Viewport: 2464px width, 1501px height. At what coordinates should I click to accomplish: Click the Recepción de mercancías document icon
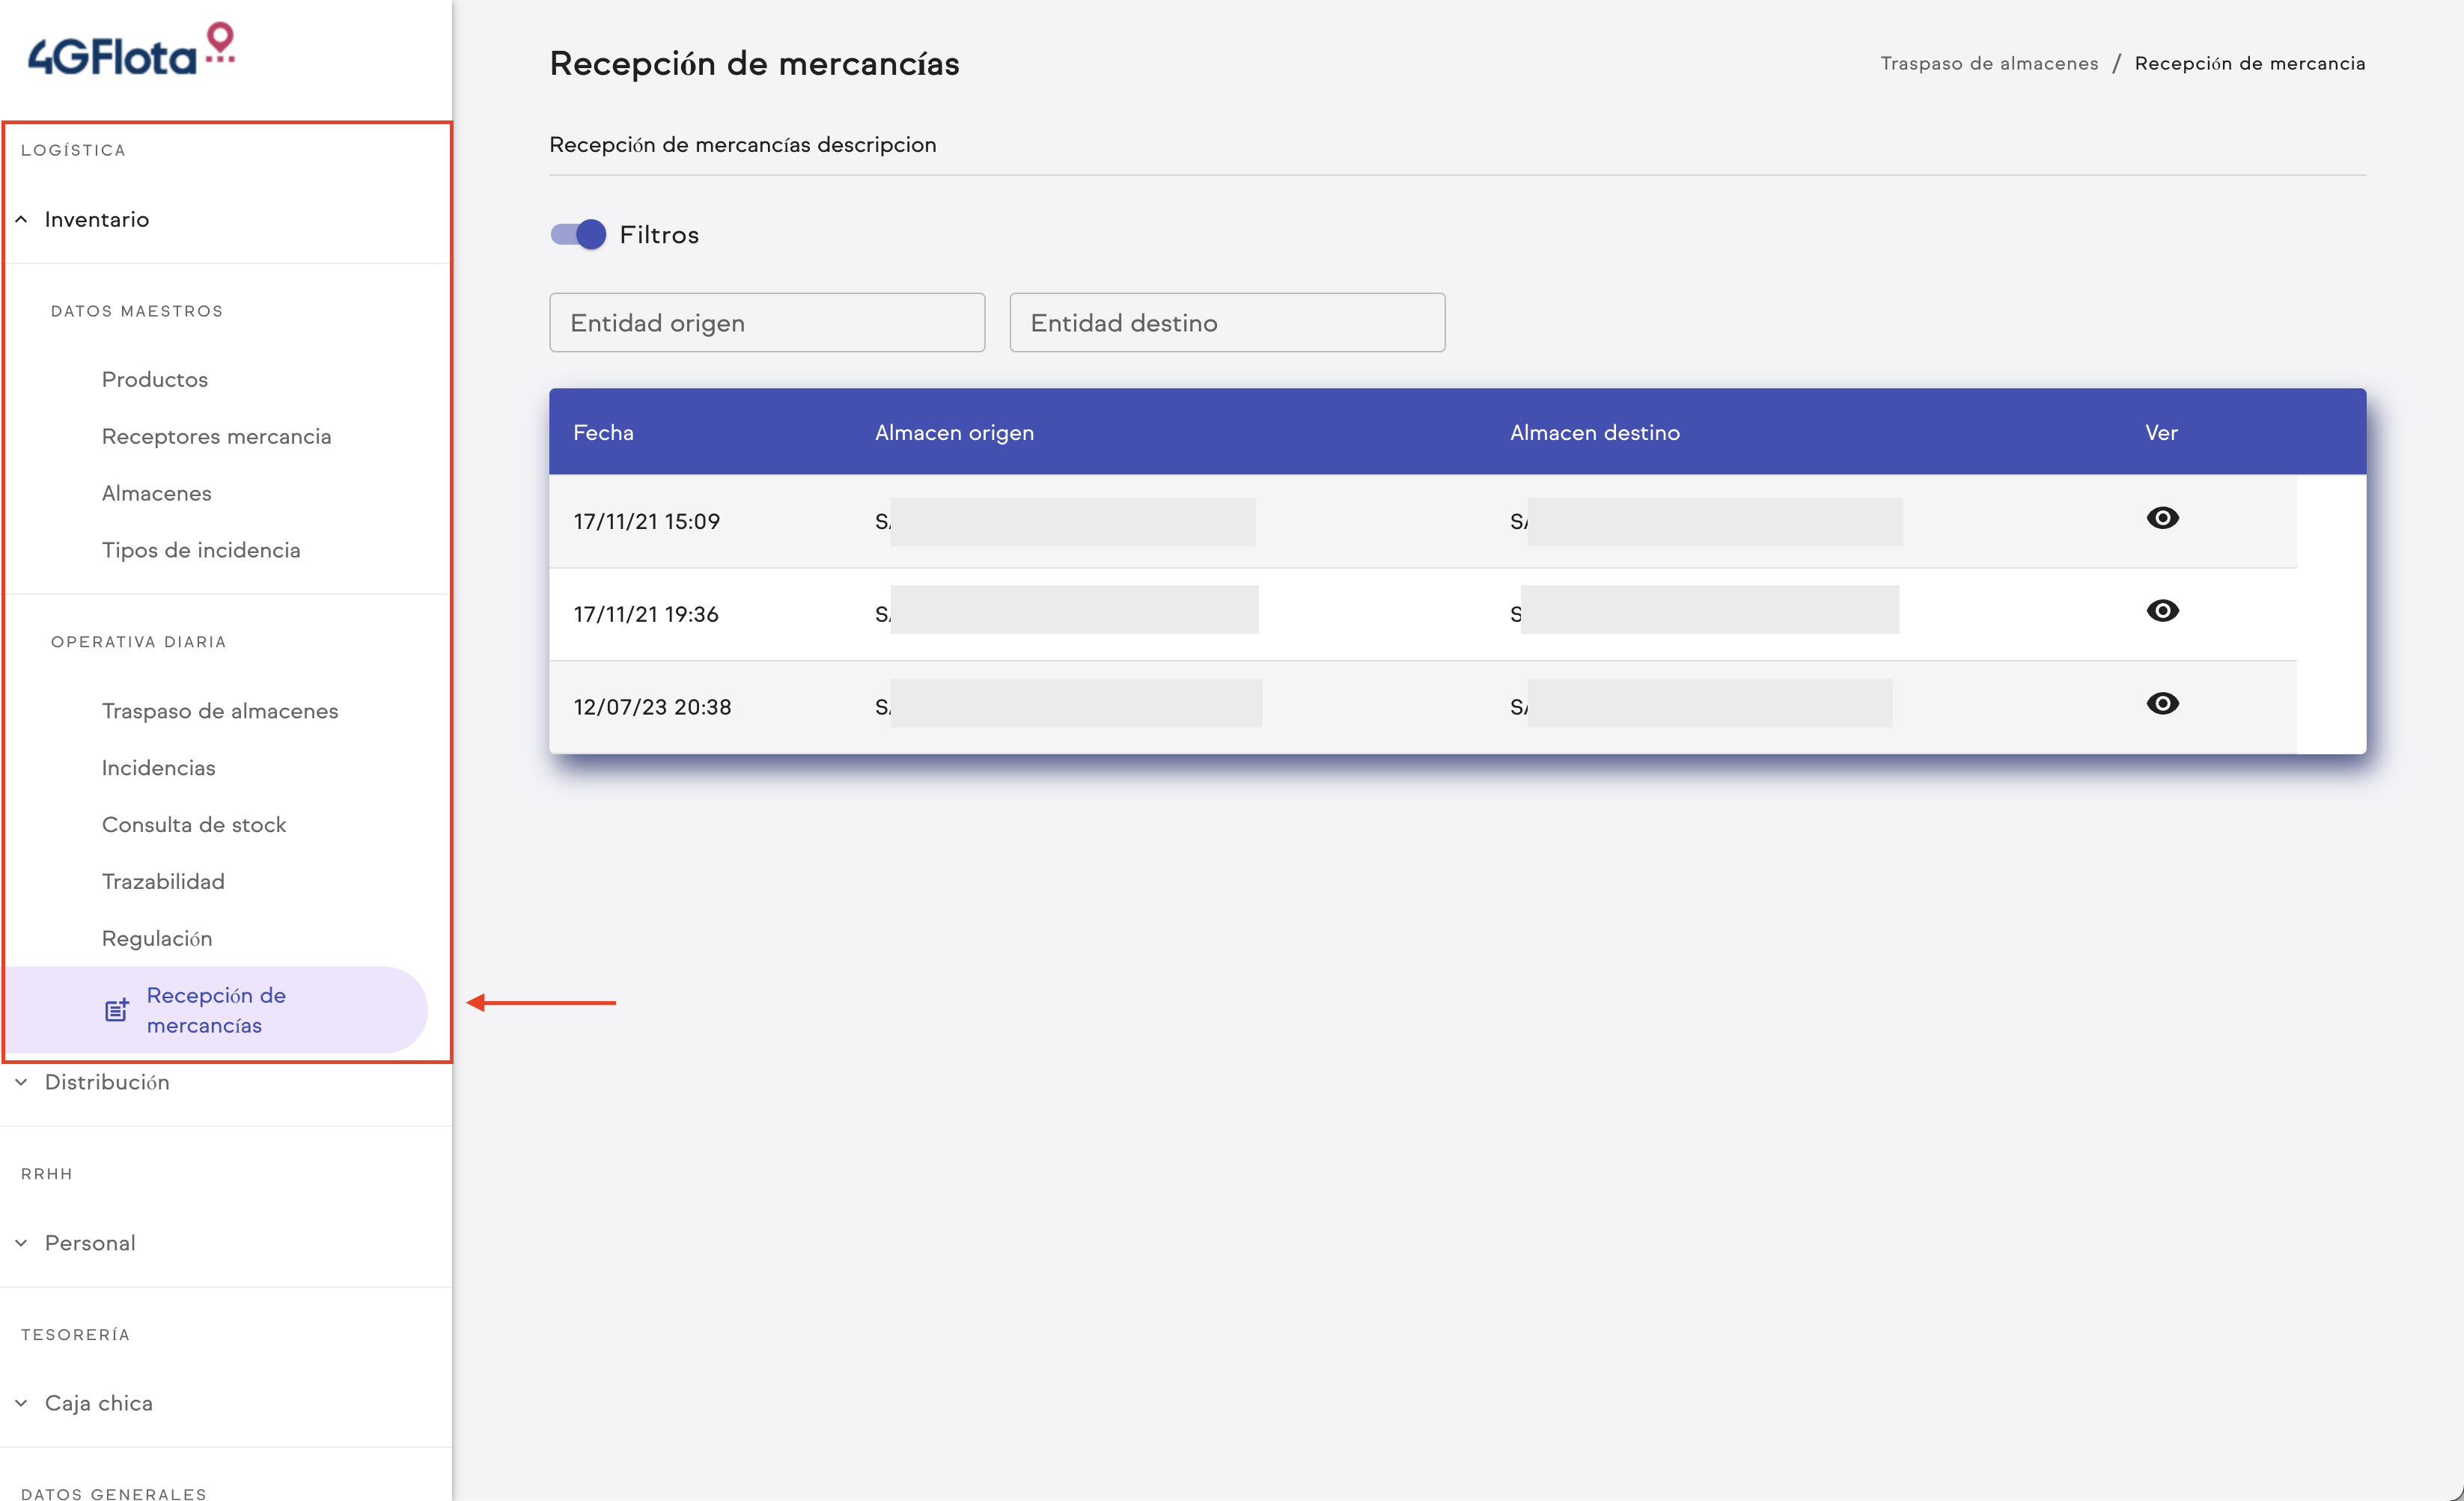click(x=116, y=1010)
